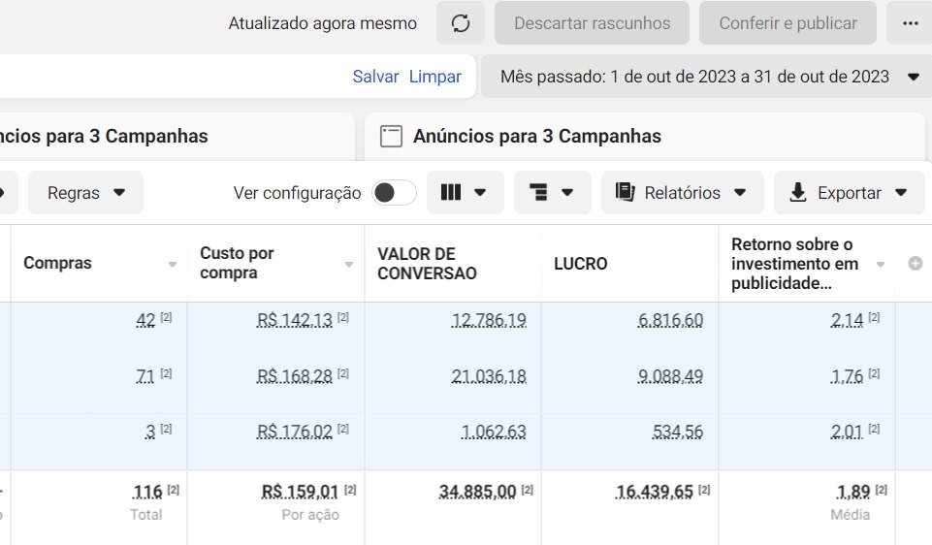The width and height of the screenshot is (932, 545).
Task: Open the Compras column sort arrow
Action: coord(173,265)
